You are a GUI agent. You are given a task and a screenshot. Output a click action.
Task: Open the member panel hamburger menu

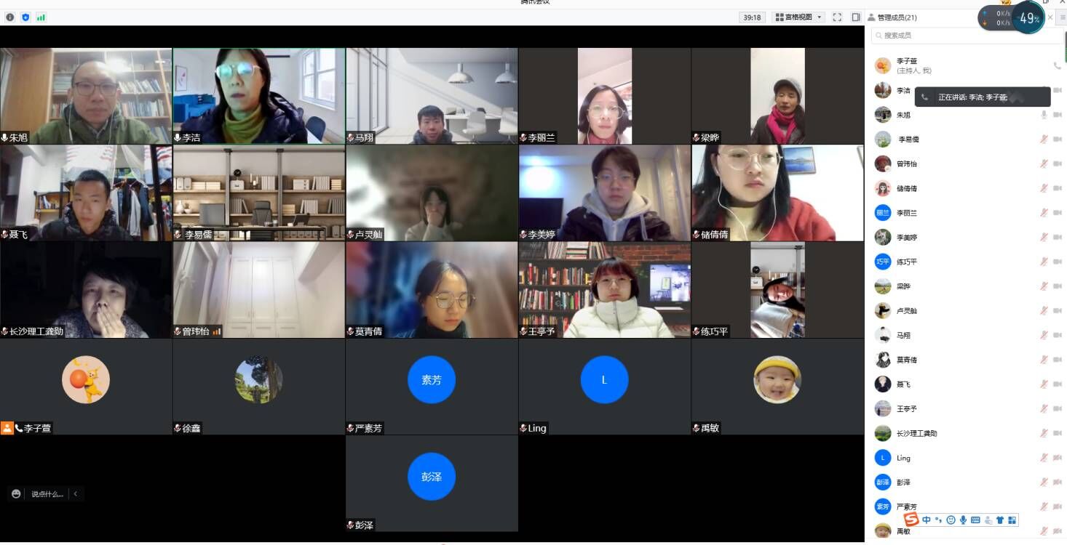(1062, 17)
